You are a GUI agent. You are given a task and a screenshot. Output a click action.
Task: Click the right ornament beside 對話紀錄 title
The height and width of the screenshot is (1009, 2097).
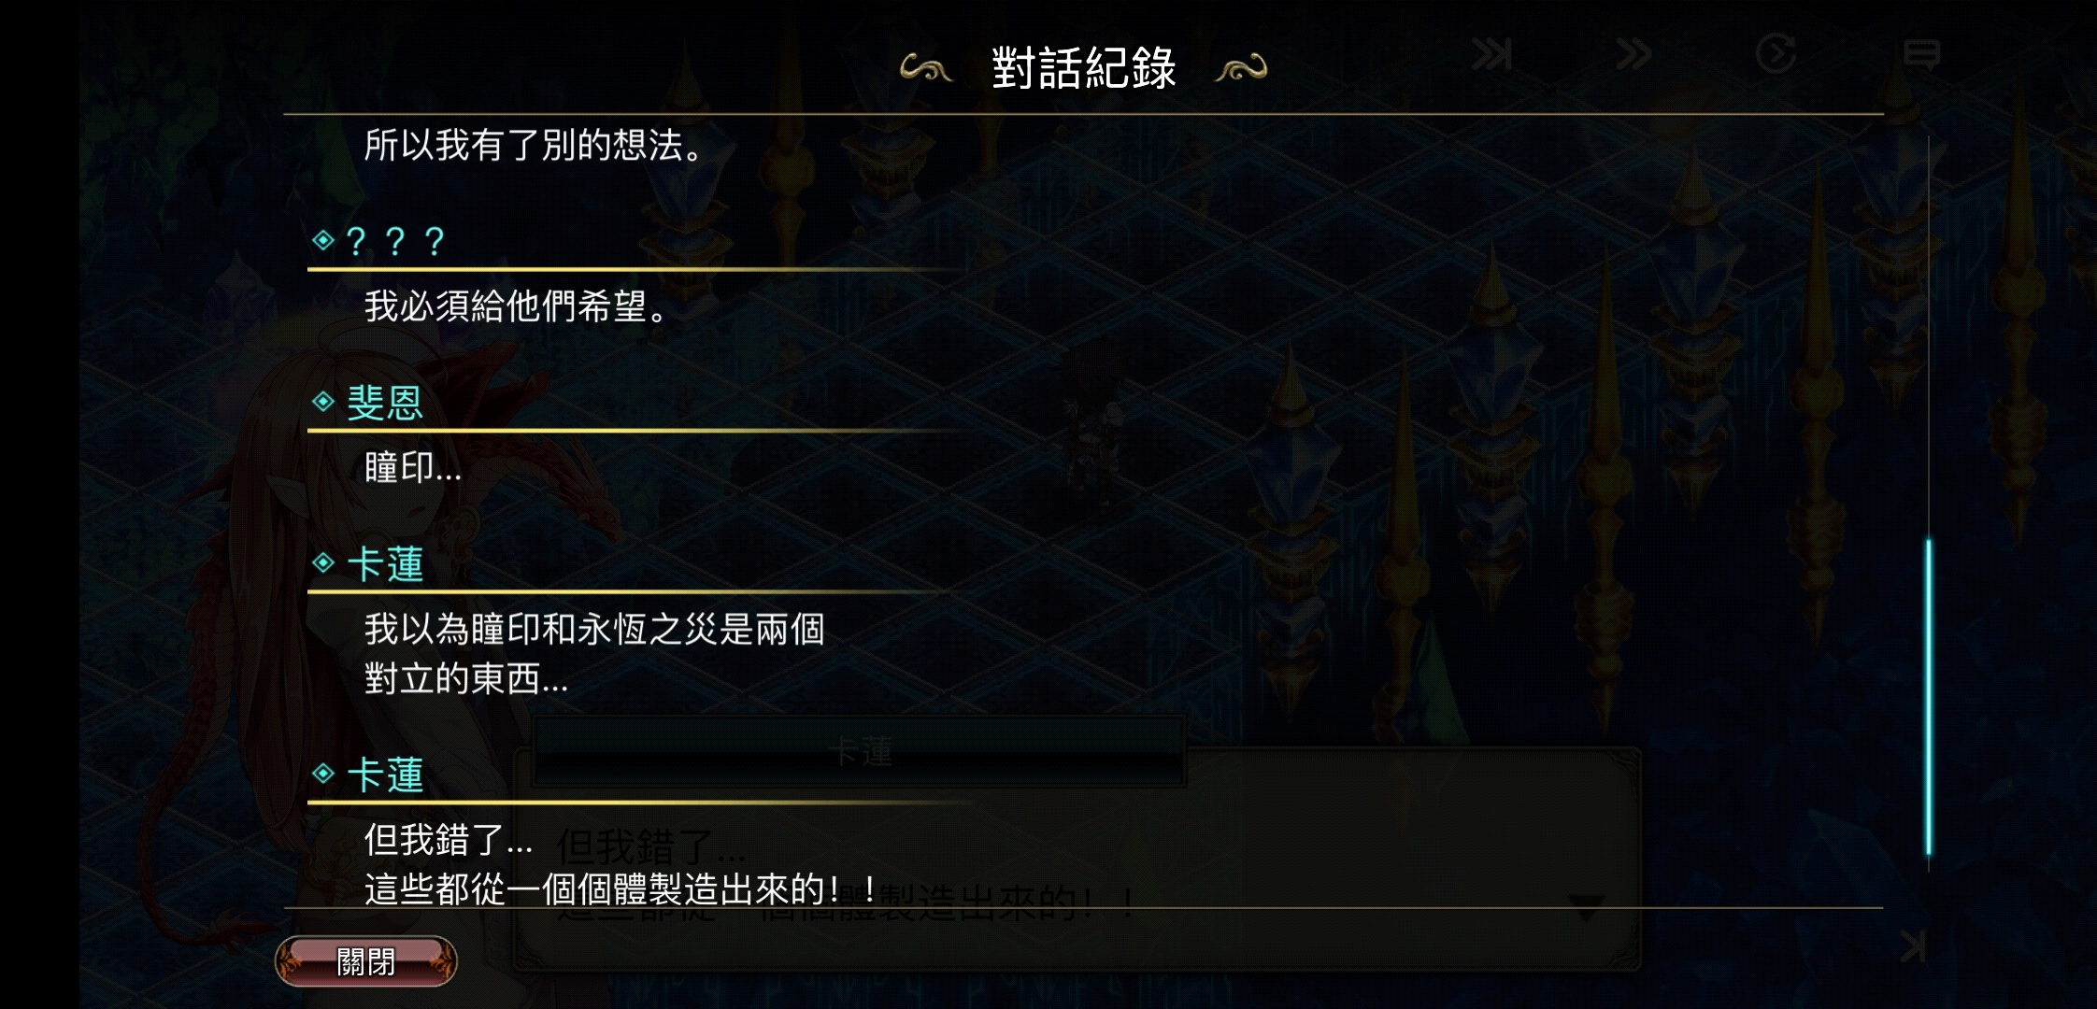click(1241, 69)
